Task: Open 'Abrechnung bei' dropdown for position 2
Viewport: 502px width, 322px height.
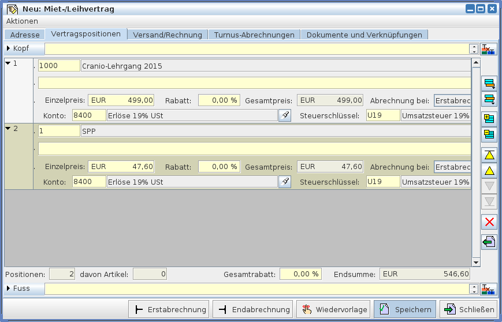Action: point(452,167)
